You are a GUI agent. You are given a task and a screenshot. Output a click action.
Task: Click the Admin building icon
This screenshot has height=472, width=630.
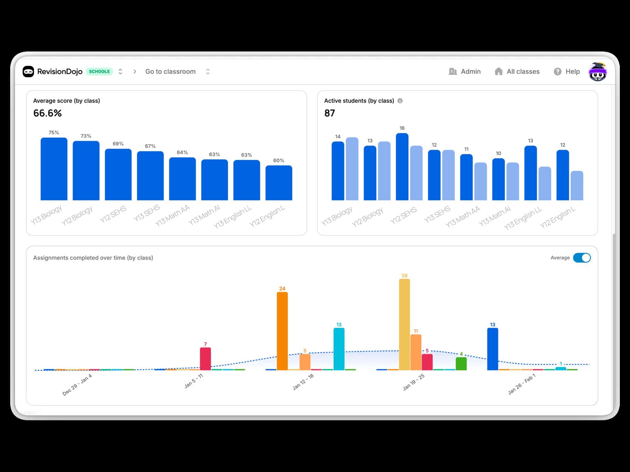(x=452, y=71)
